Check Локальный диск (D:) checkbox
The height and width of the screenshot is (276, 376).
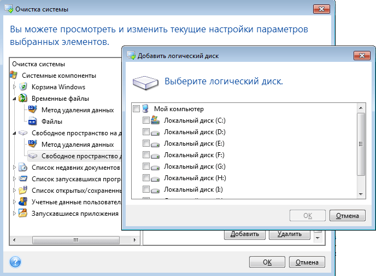click(x=146, y=131)
